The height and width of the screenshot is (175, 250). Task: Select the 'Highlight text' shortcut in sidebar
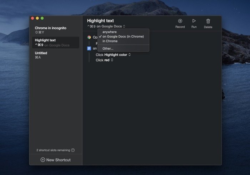(56, 42)
